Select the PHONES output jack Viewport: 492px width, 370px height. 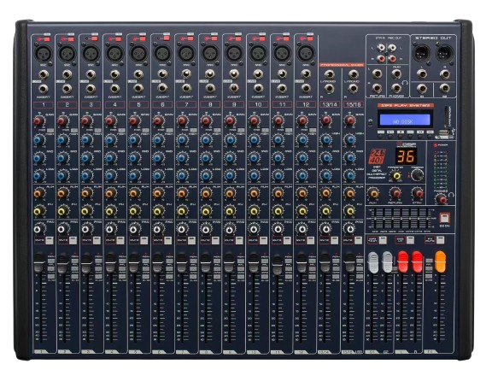396,88
